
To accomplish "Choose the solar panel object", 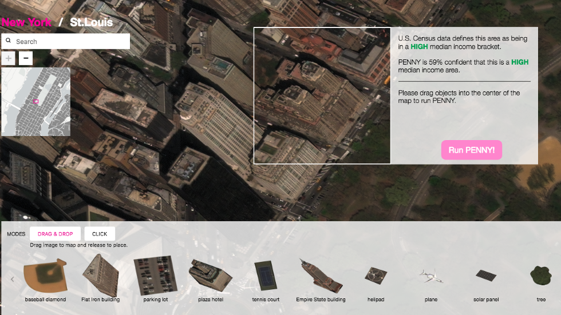I will 486,276.
